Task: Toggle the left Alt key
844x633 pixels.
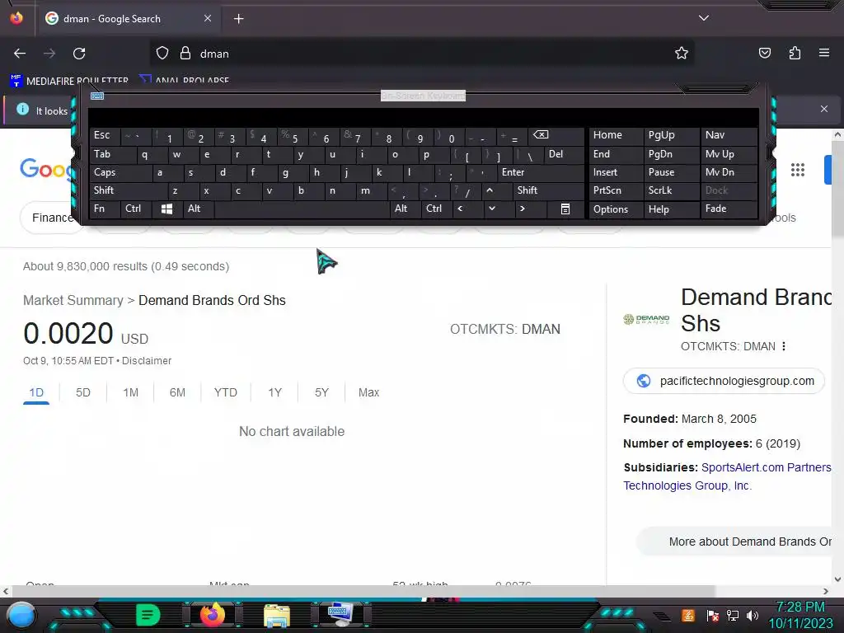Action: click(x=199, y=209)
